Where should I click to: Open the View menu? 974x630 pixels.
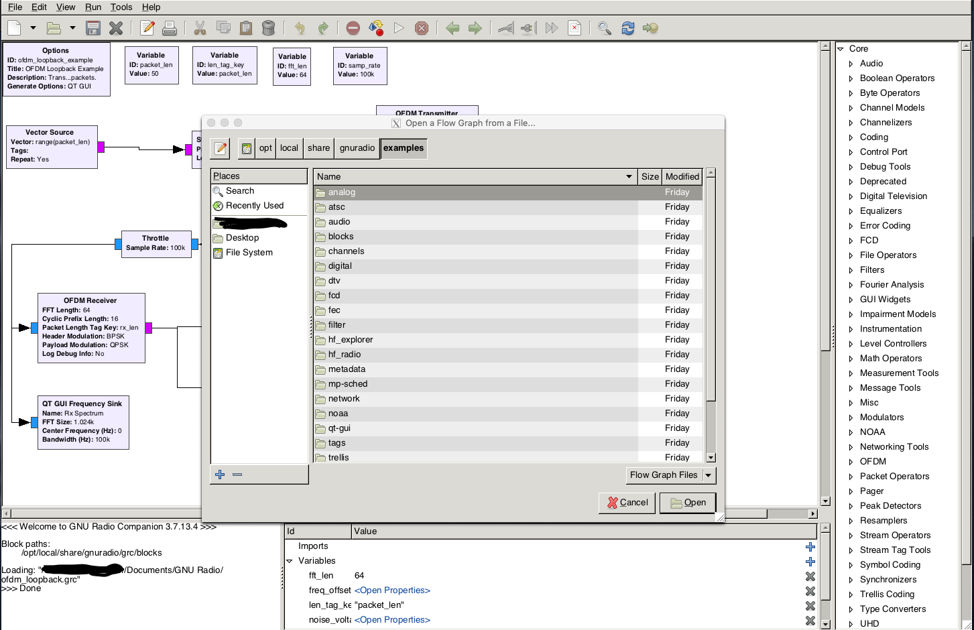coord(66,7)
